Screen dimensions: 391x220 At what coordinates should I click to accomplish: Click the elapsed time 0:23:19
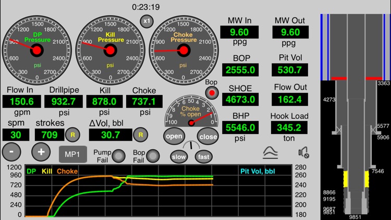click(146, 7)
